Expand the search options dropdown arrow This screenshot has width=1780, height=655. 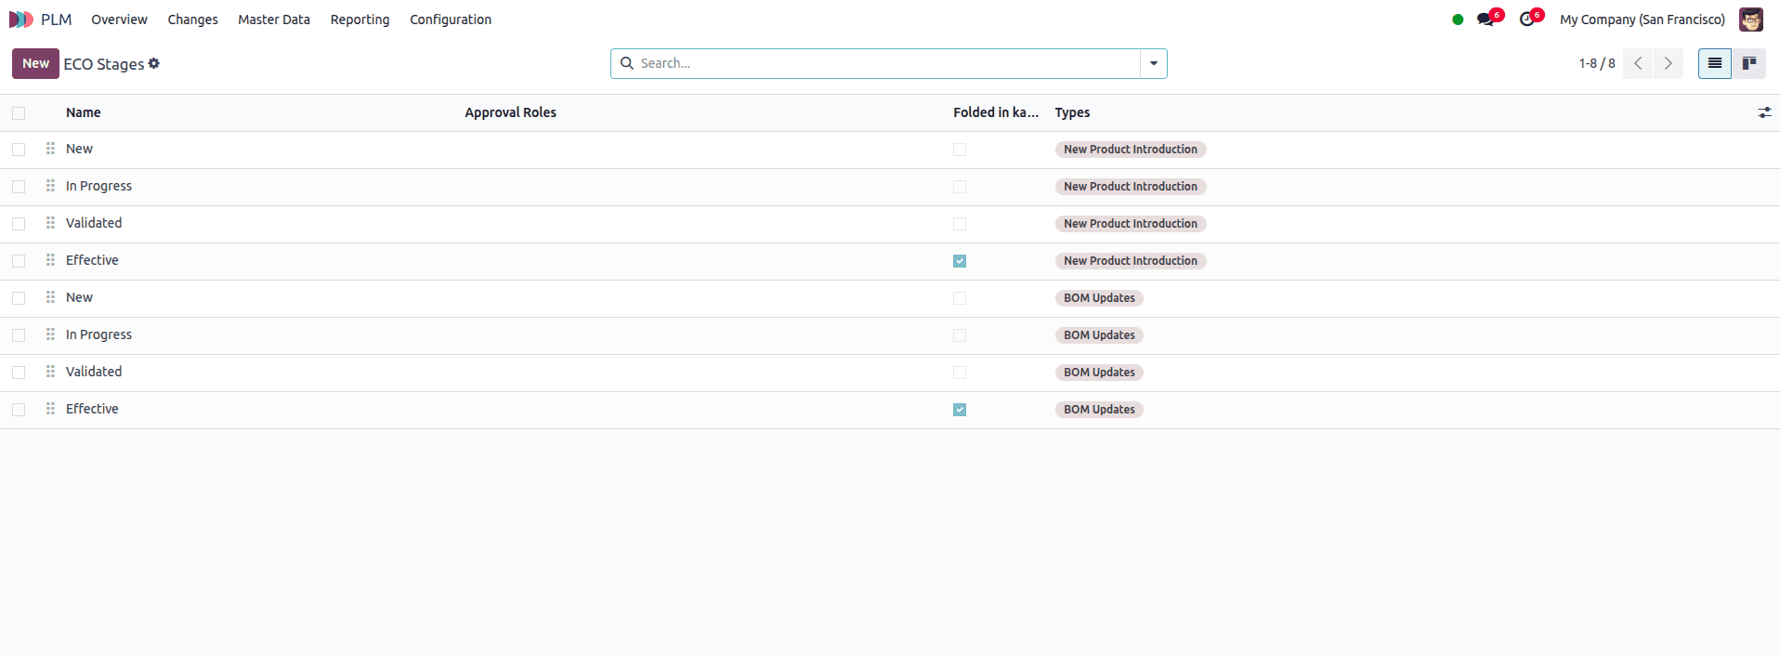pyautogui.click(x=1154, y=63)
